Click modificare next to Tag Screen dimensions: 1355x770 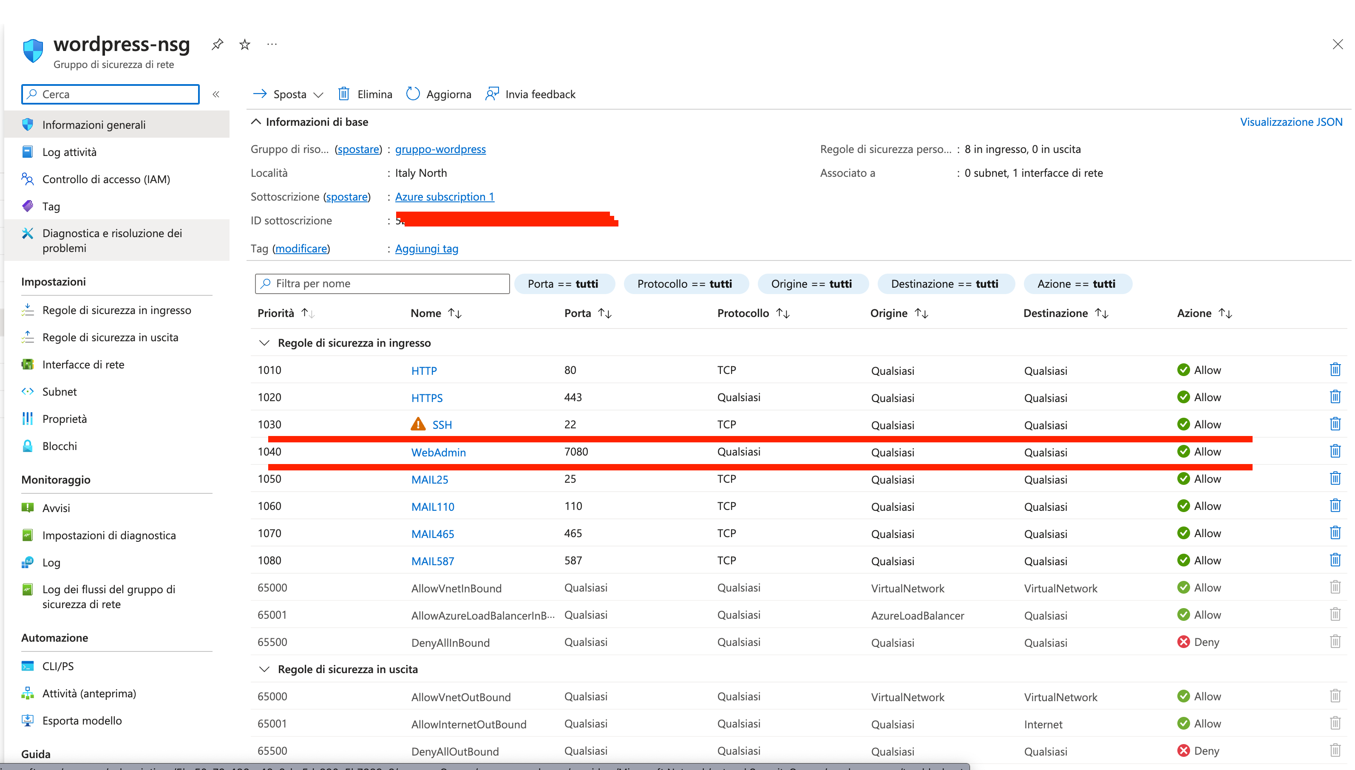click(x=301, y=249)
